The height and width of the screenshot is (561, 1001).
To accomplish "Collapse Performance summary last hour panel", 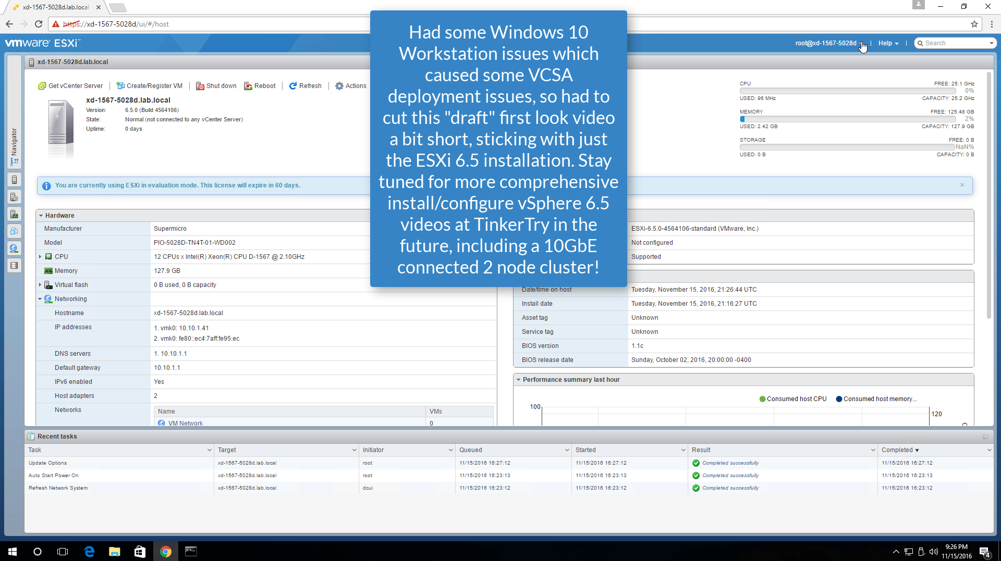I will pos(519,380).
